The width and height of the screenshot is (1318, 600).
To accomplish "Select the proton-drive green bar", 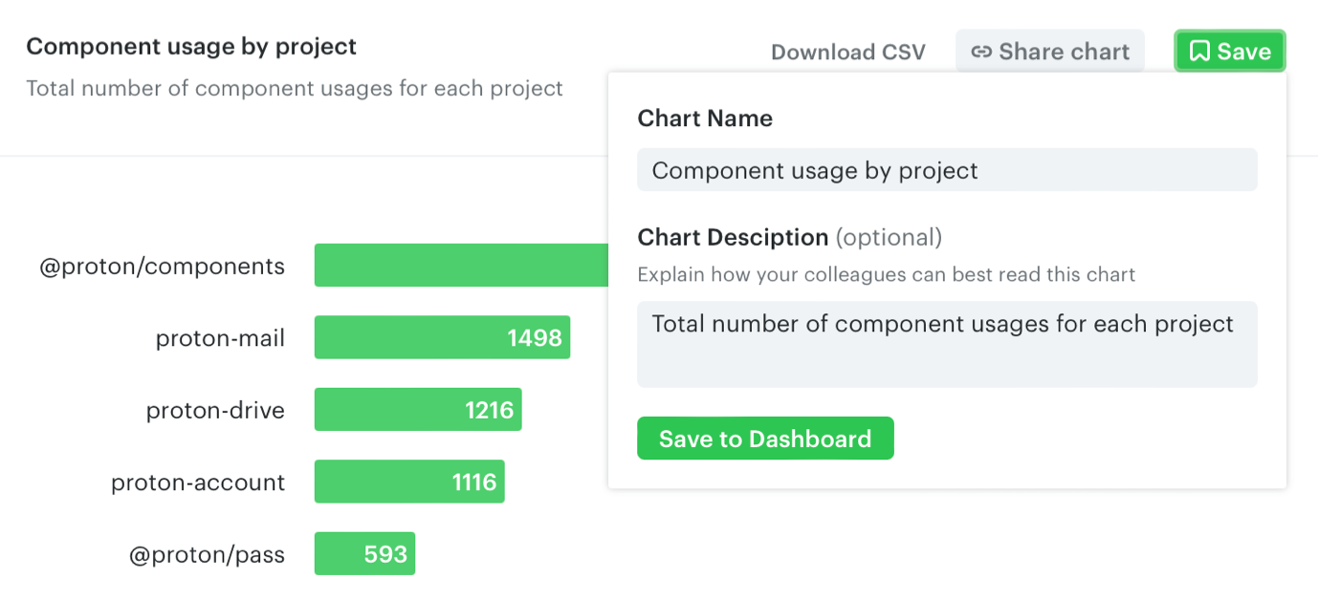I will 417,410.
